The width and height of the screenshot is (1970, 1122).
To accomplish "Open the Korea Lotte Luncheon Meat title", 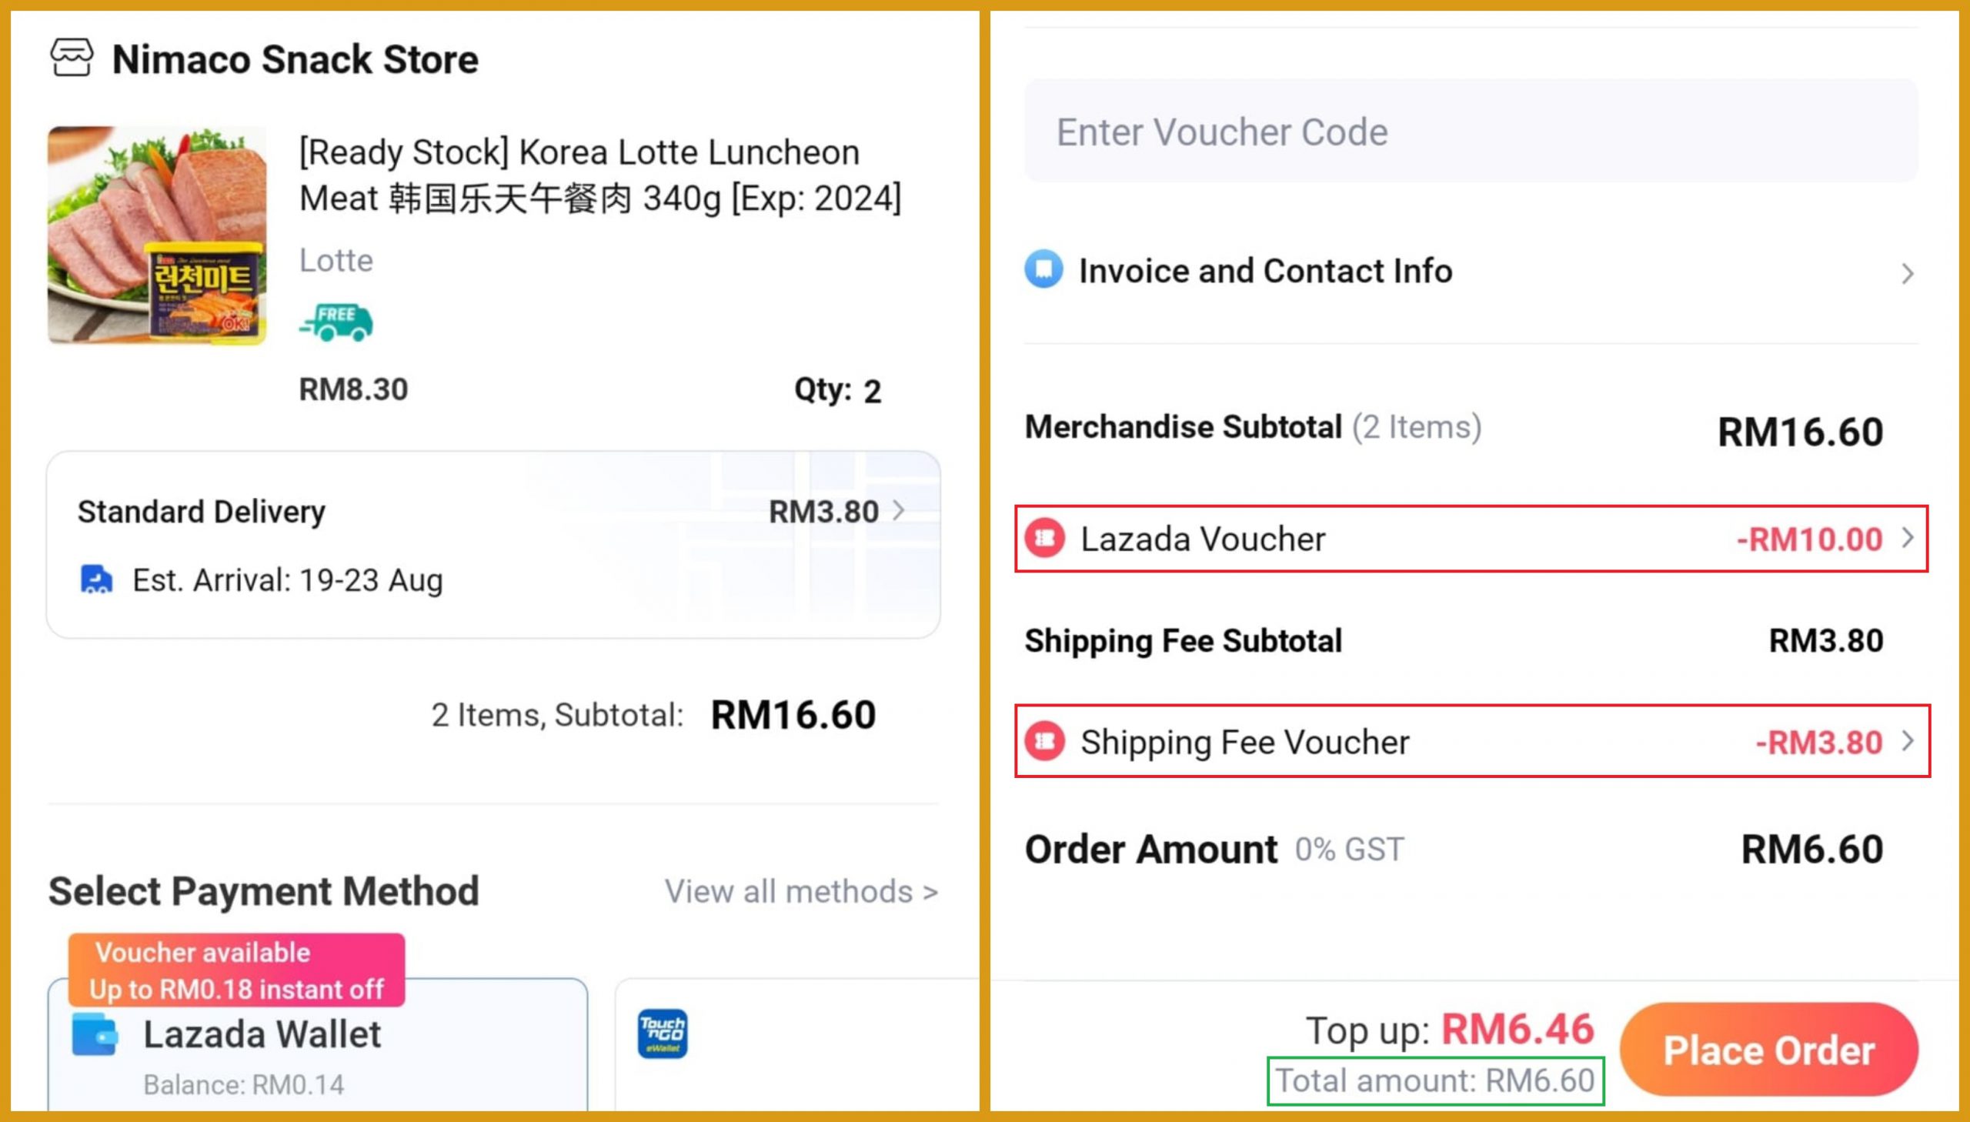I will [599, 175].
